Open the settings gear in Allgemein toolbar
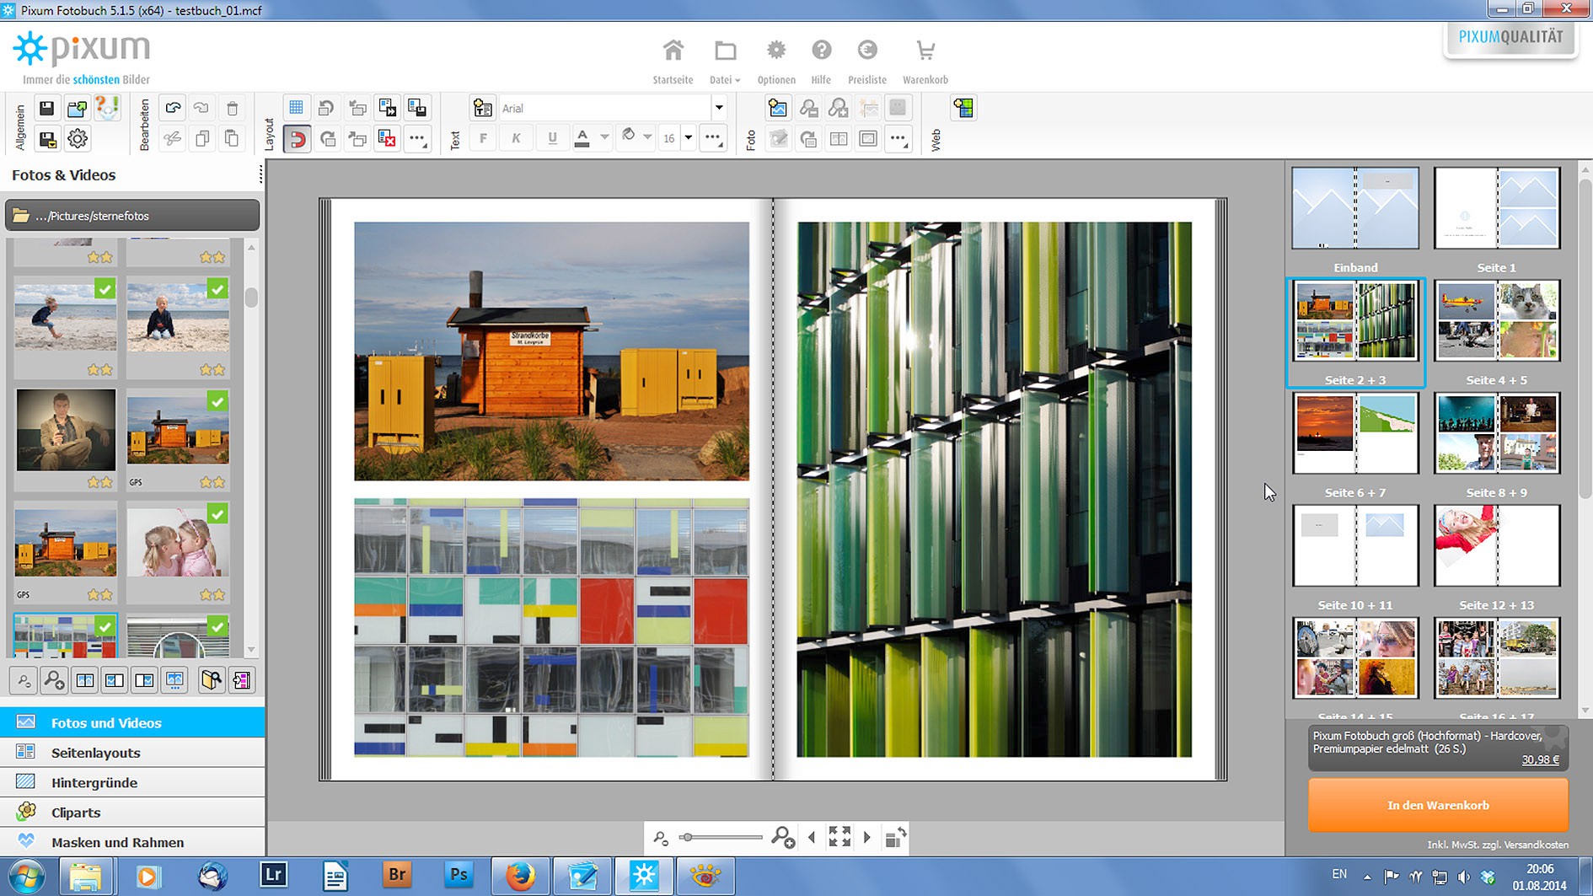Image resolution: width=1593 pixels, height=896 pixels. [78, 139]
